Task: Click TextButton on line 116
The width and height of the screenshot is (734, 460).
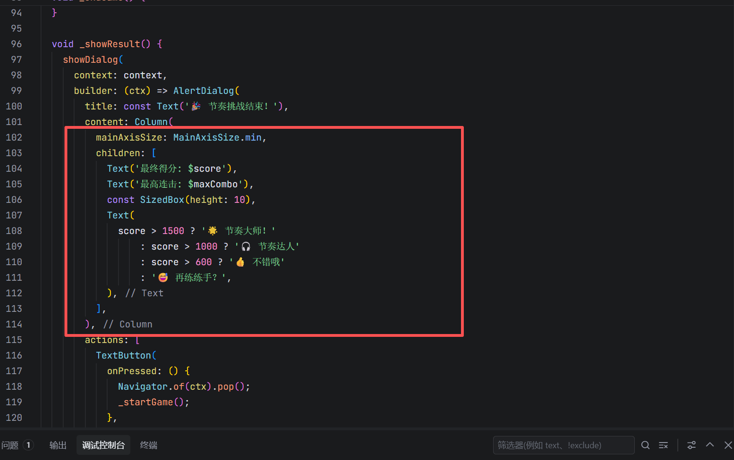Action: coord(123,355)
